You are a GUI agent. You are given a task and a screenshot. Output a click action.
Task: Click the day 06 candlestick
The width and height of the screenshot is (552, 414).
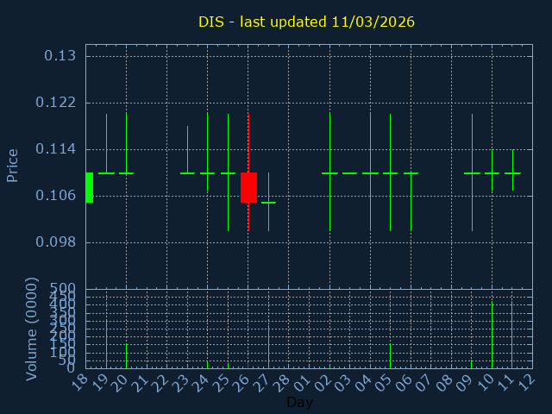[411, 202]
